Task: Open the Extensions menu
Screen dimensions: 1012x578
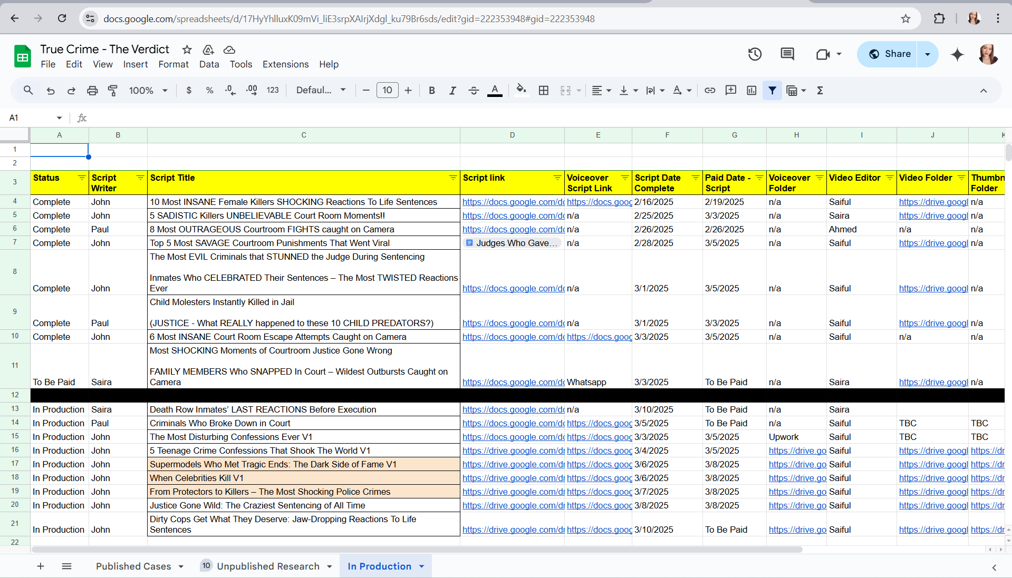Action: point(285,64)
